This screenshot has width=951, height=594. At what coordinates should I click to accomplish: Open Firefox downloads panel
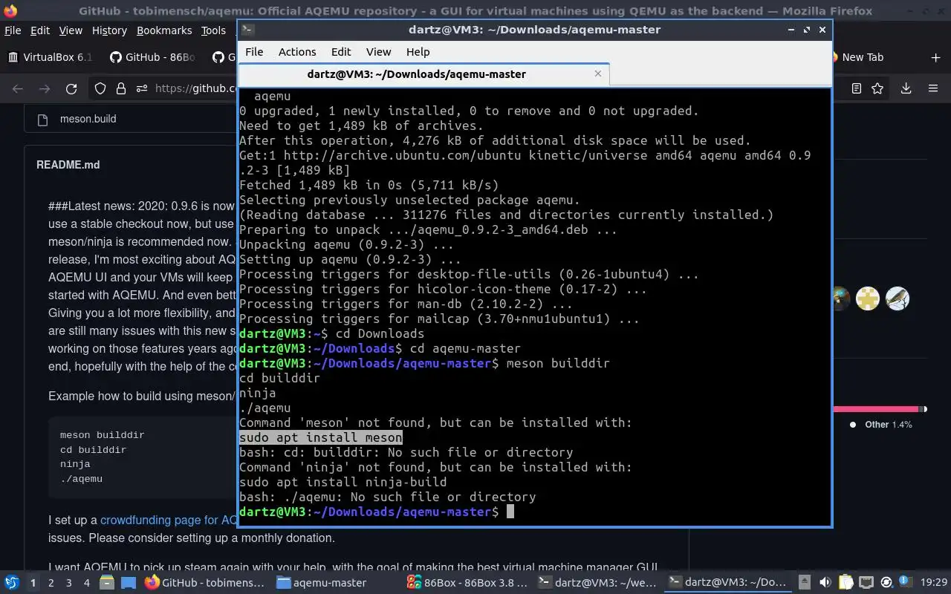click(x=906, y=88)
